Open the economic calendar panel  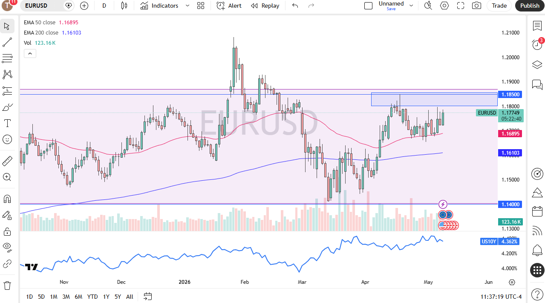pos(537,211)
